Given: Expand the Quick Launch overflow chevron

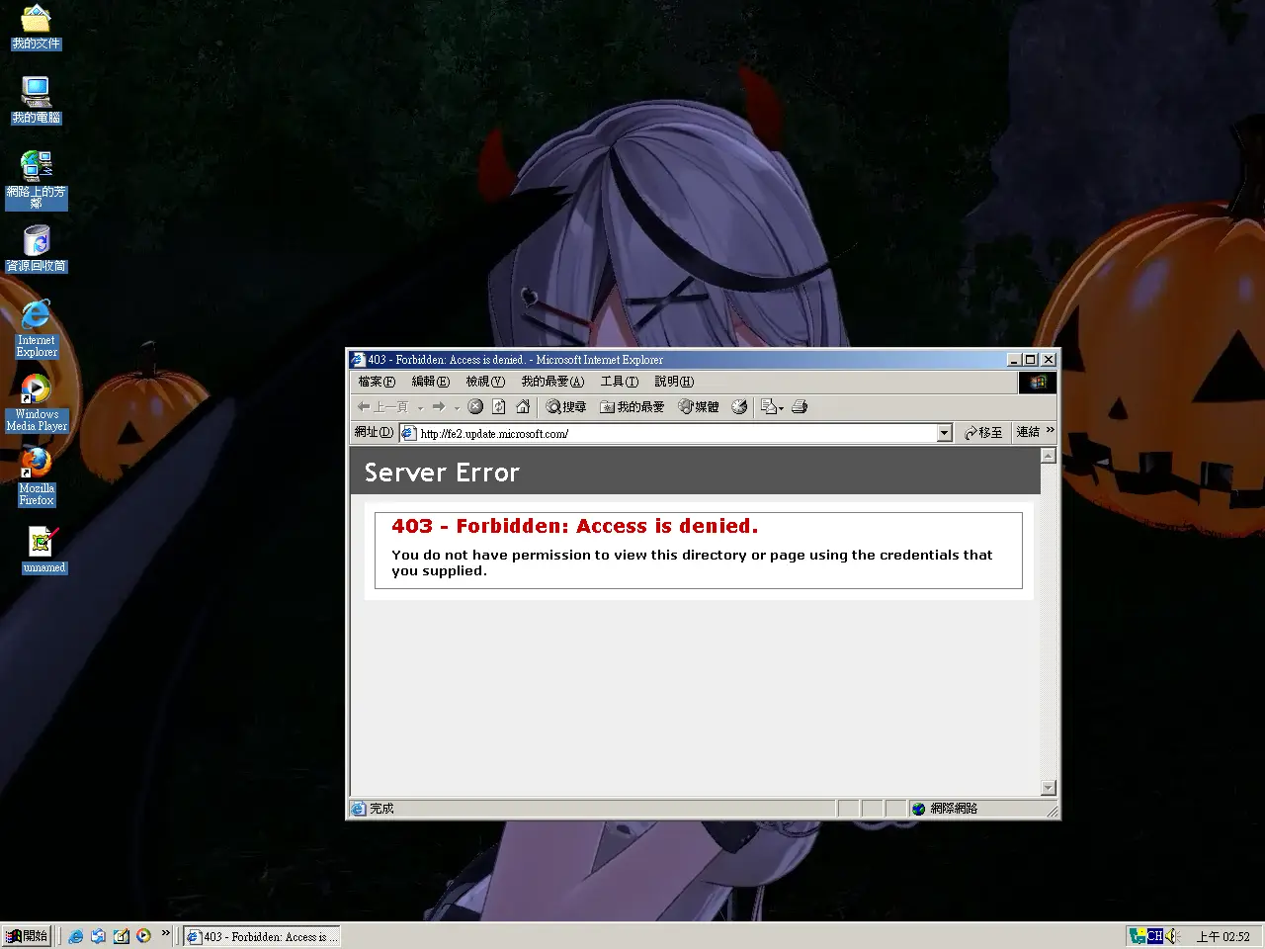Looking at the screenshot, I should tap(165, 933).
